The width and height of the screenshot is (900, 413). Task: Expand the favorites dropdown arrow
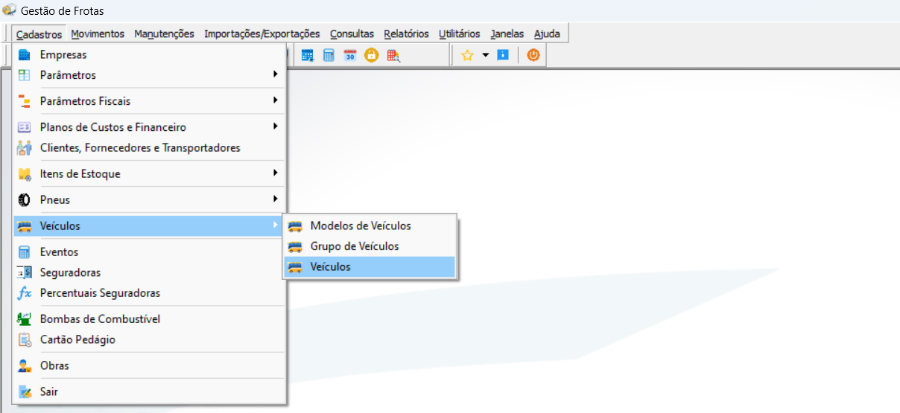pyautogui.click(x=485, y=55)
